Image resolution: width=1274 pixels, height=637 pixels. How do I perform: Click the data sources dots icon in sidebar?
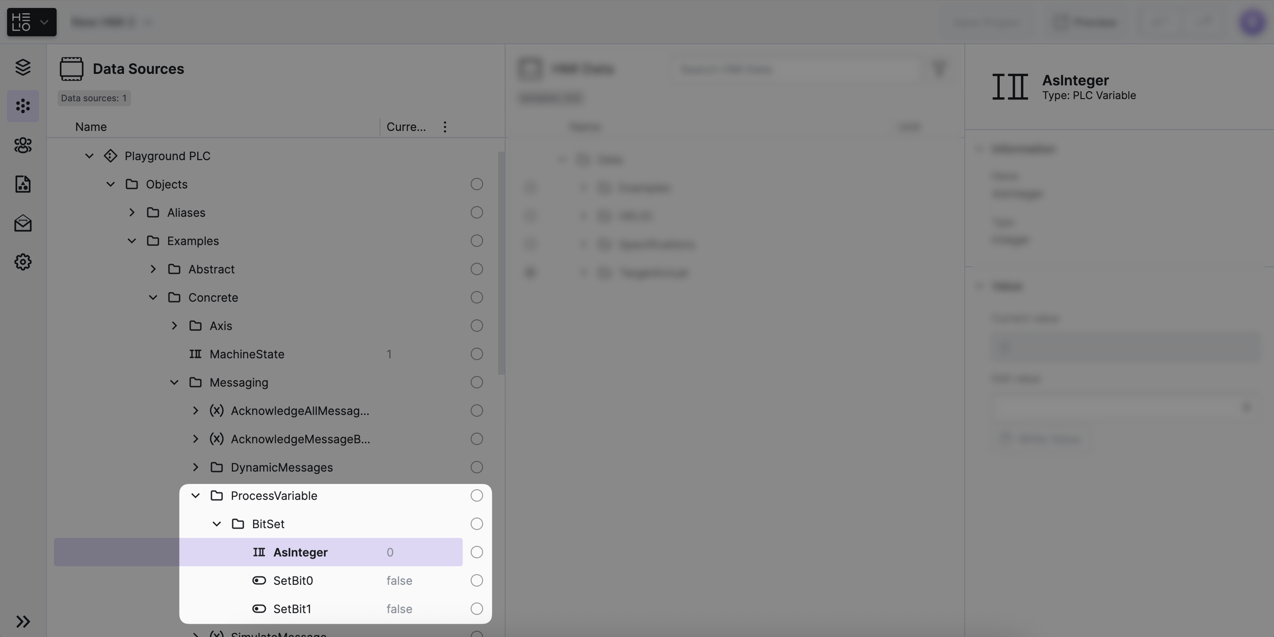tap(23, 106)
